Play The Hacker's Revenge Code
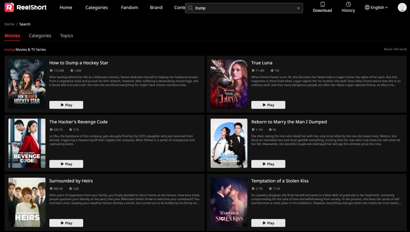Image resolution: width=410 pixels, height=232 pixels. click(x=66, y=164)
